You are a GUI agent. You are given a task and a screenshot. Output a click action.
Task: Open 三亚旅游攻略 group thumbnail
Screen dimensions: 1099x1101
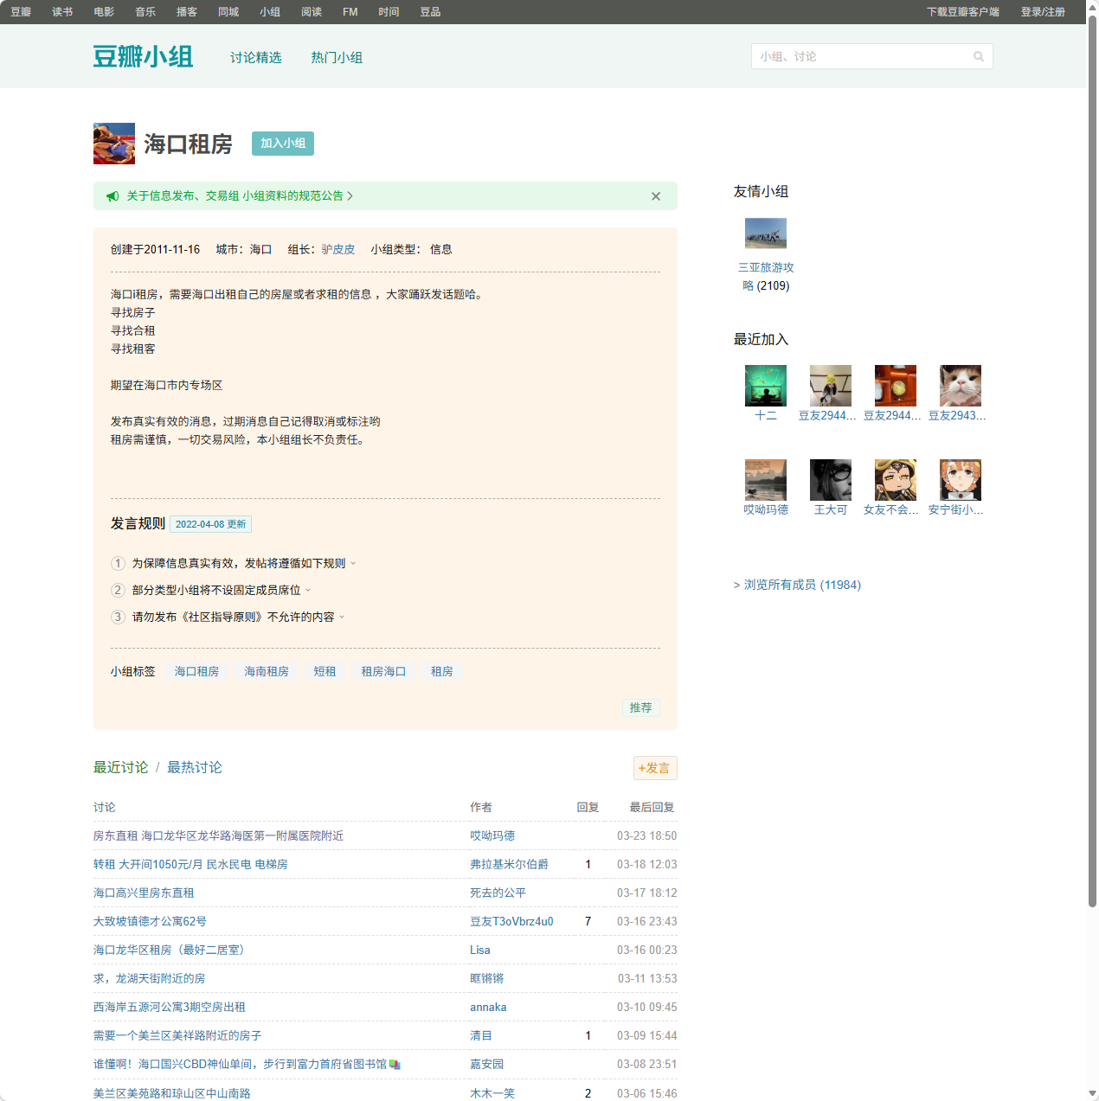[766, 234]
